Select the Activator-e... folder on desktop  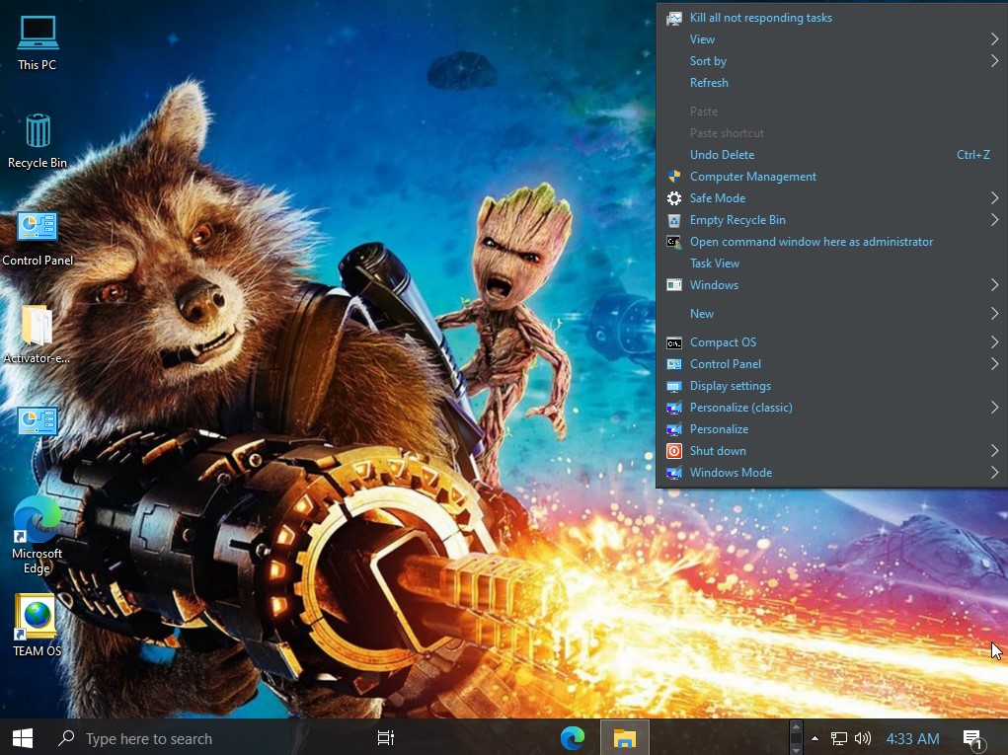(37, 335)
